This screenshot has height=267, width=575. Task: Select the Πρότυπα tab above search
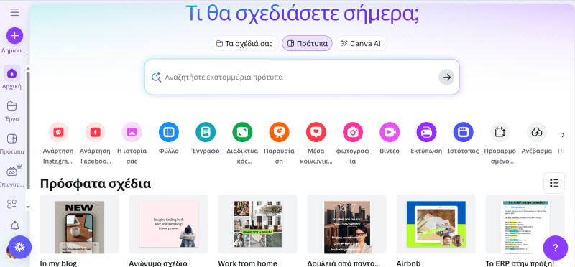[307, 44]
